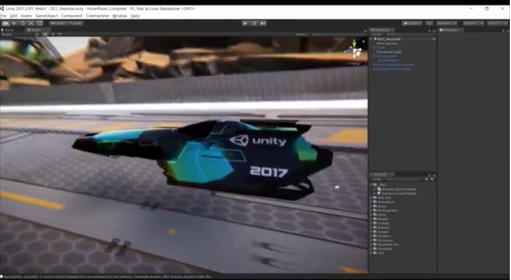The height and width of the screenshot is (280, 511).
Task: Open the GameObject menu
Action: click(47, 16)
